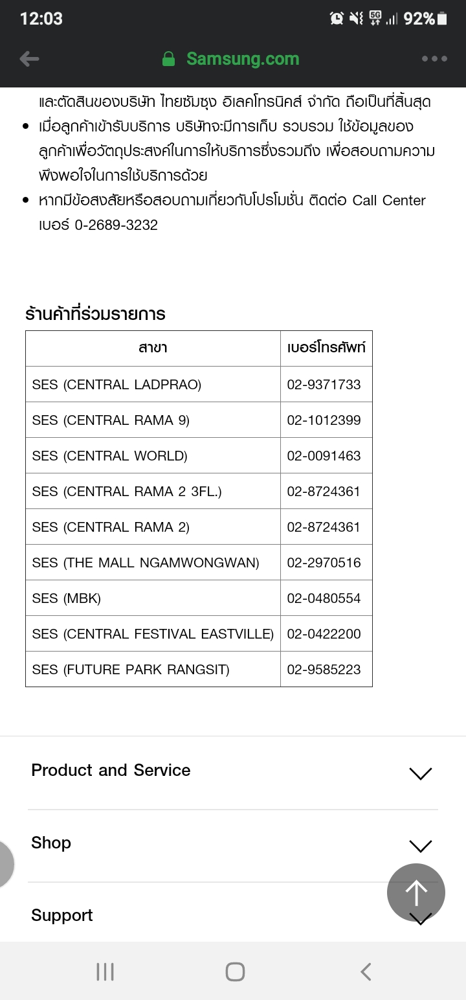Tap the Android back navigation button

pyautogui.click(x=366, y=972)
